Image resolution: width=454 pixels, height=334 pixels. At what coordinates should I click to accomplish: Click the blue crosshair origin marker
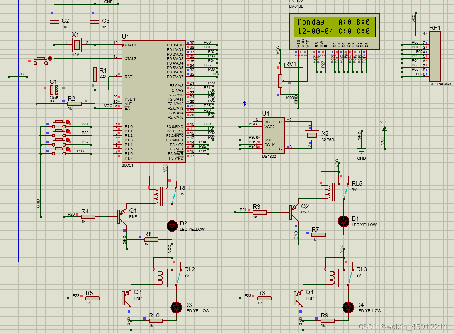tap(244, 104)
